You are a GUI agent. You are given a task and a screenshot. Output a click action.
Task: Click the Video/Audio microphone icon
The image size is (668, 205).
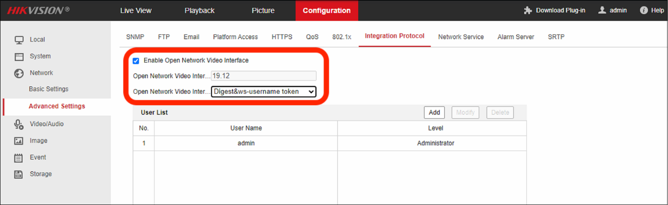(x=19, y=124)
